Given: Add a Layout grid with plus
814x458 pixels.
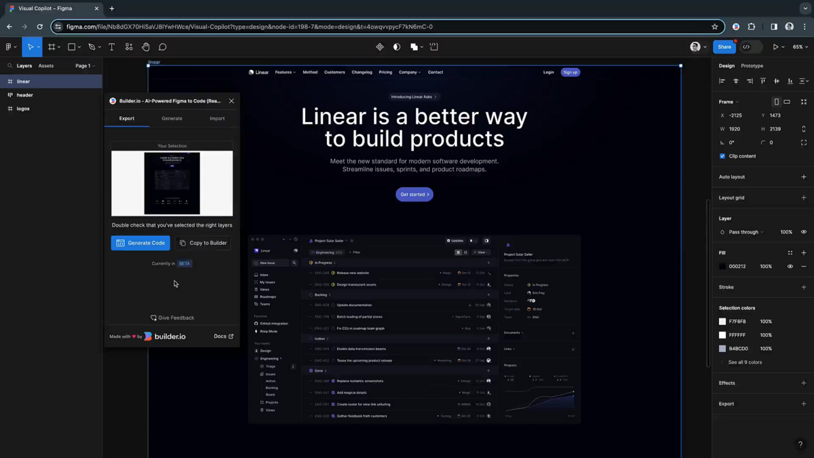Looking at the screenshot, I should pos(804,198).
